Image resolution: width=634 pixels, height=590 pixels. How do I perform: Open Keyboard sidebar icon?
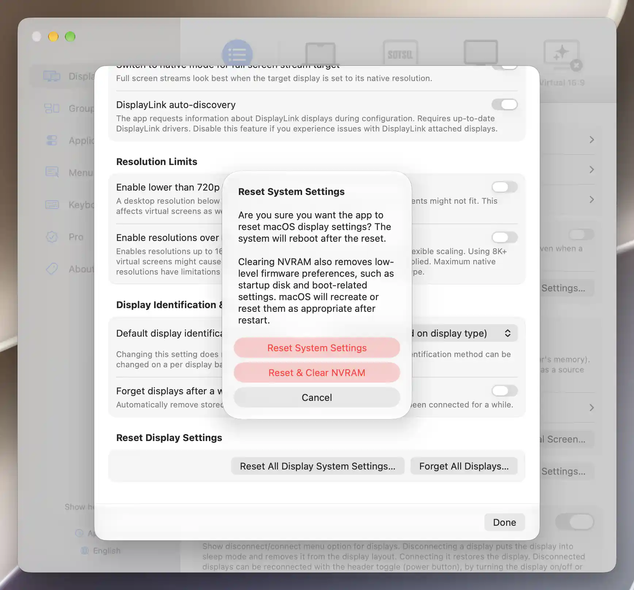(52, 204)
